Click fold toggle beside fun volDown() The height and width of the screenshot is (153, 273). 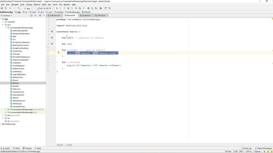click(x=56, y=62)
